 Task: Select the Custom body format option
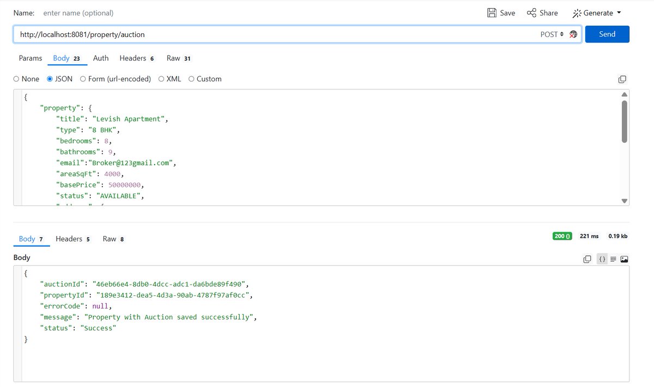pyautogui.click(x=191, y=78)
